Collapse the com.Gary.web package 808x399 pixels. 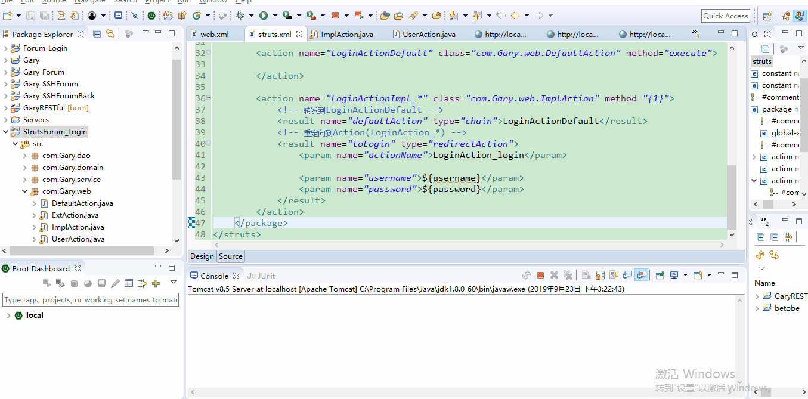coord(25,191)
